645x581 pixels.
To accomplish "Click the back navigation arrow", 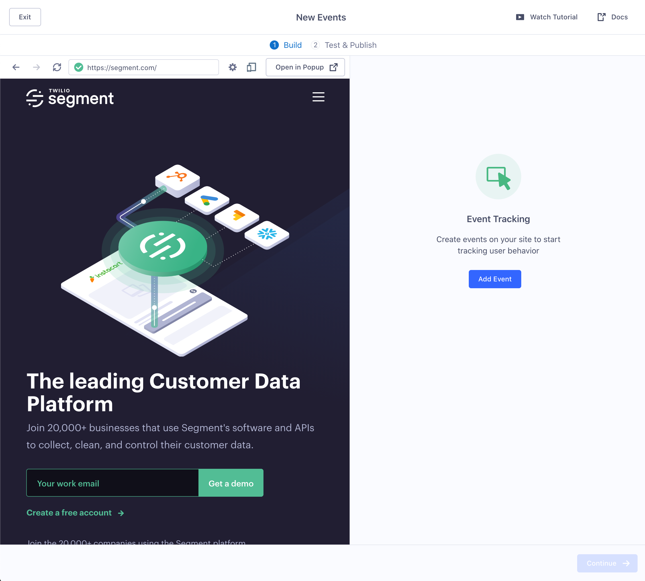I will [x=16, y=67].
